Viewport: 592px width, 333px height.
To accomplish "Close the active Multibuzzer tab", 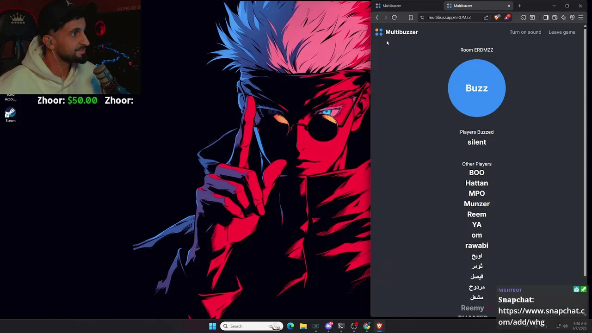I will (x=509, y=6).
